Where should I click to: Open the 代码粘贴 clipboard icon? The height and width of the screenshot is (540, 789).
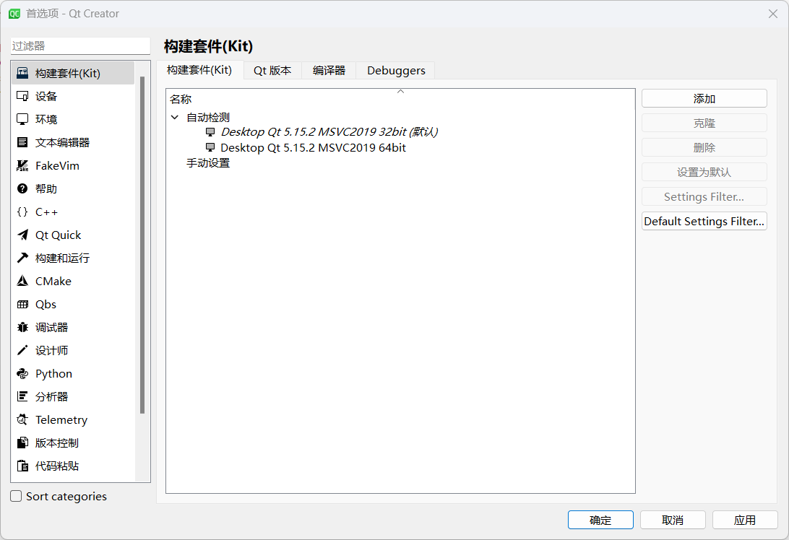[x=22, y=466]
